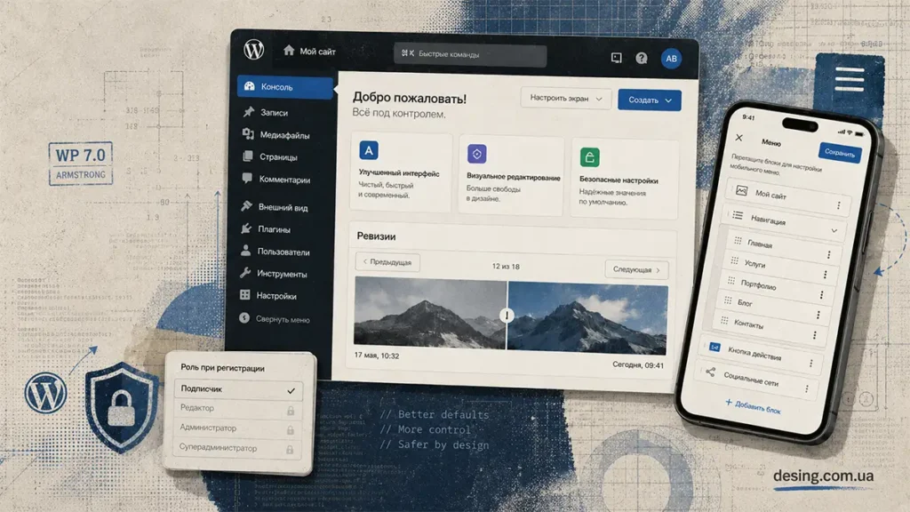Viewport: 910px width, 512px height.
Task: Click the round WordPress logo bottom left
Action: pyautogui.click(x=46, y=394)
